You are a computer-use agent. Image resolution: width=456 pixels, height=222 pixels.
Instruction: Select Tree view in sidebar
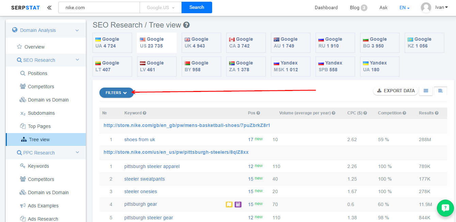[x=46, y=140]
